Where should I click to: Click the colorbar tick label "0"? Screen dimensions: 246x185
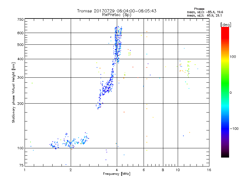click(x=231, y=93)
